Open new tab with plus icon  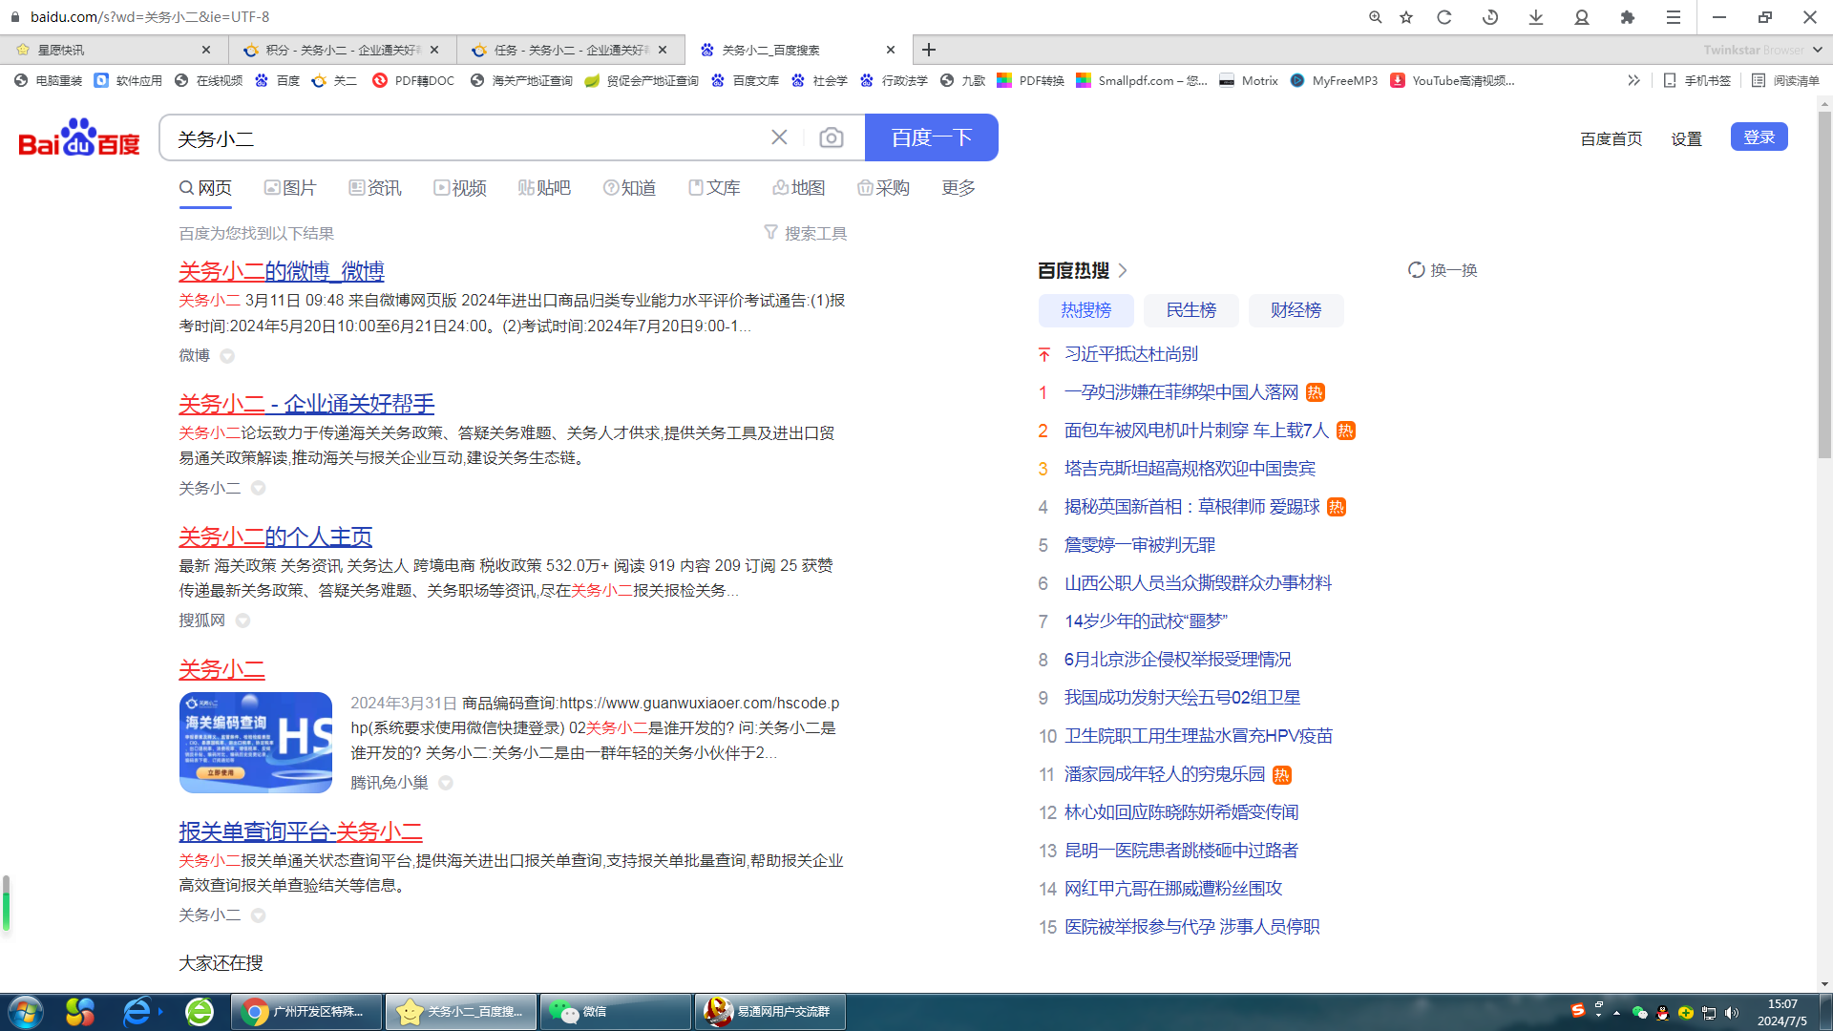click(x=929, y=50)
